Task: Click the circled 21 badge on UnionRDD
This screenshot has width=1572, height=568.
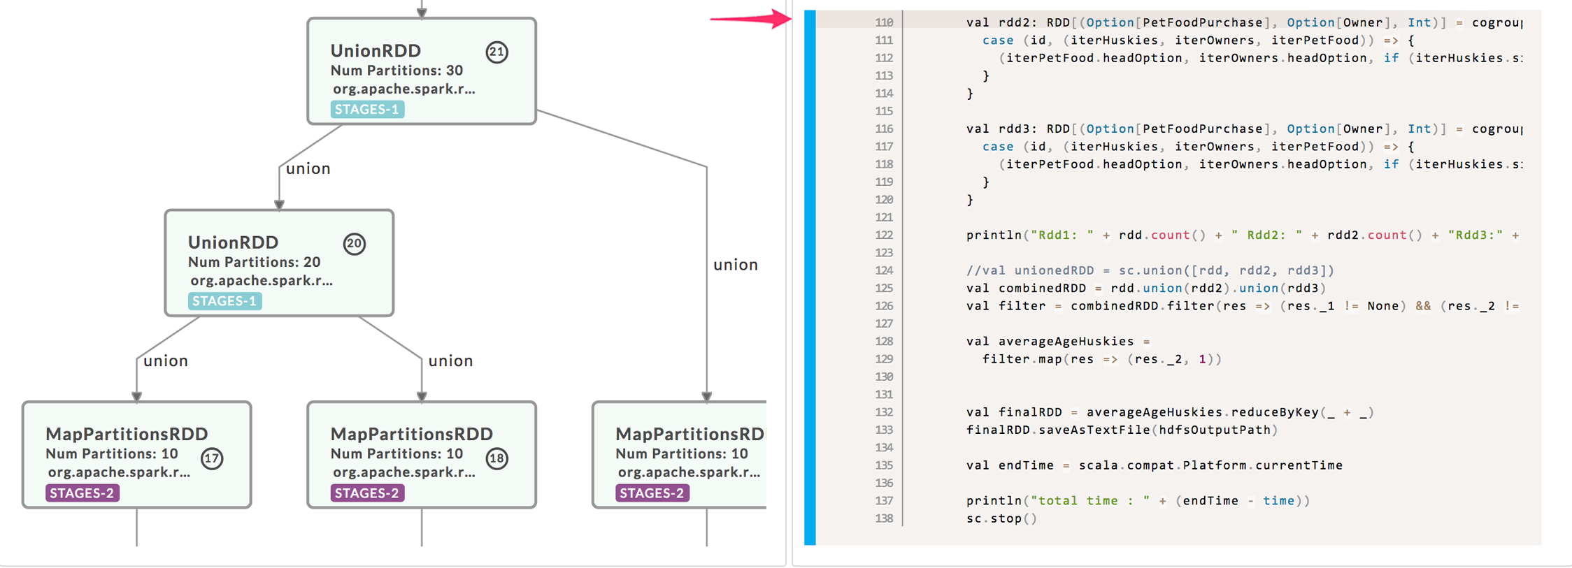Action: [x=496, y=52]
